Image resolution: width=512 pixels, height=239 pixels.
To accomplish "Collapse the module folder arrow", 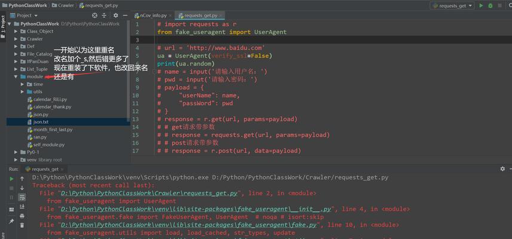I will (x=16, y=76).
